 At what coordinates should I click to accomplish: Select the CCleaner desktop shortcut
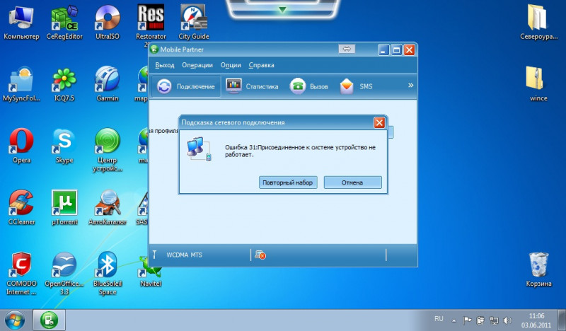click(x=21, y=206)
